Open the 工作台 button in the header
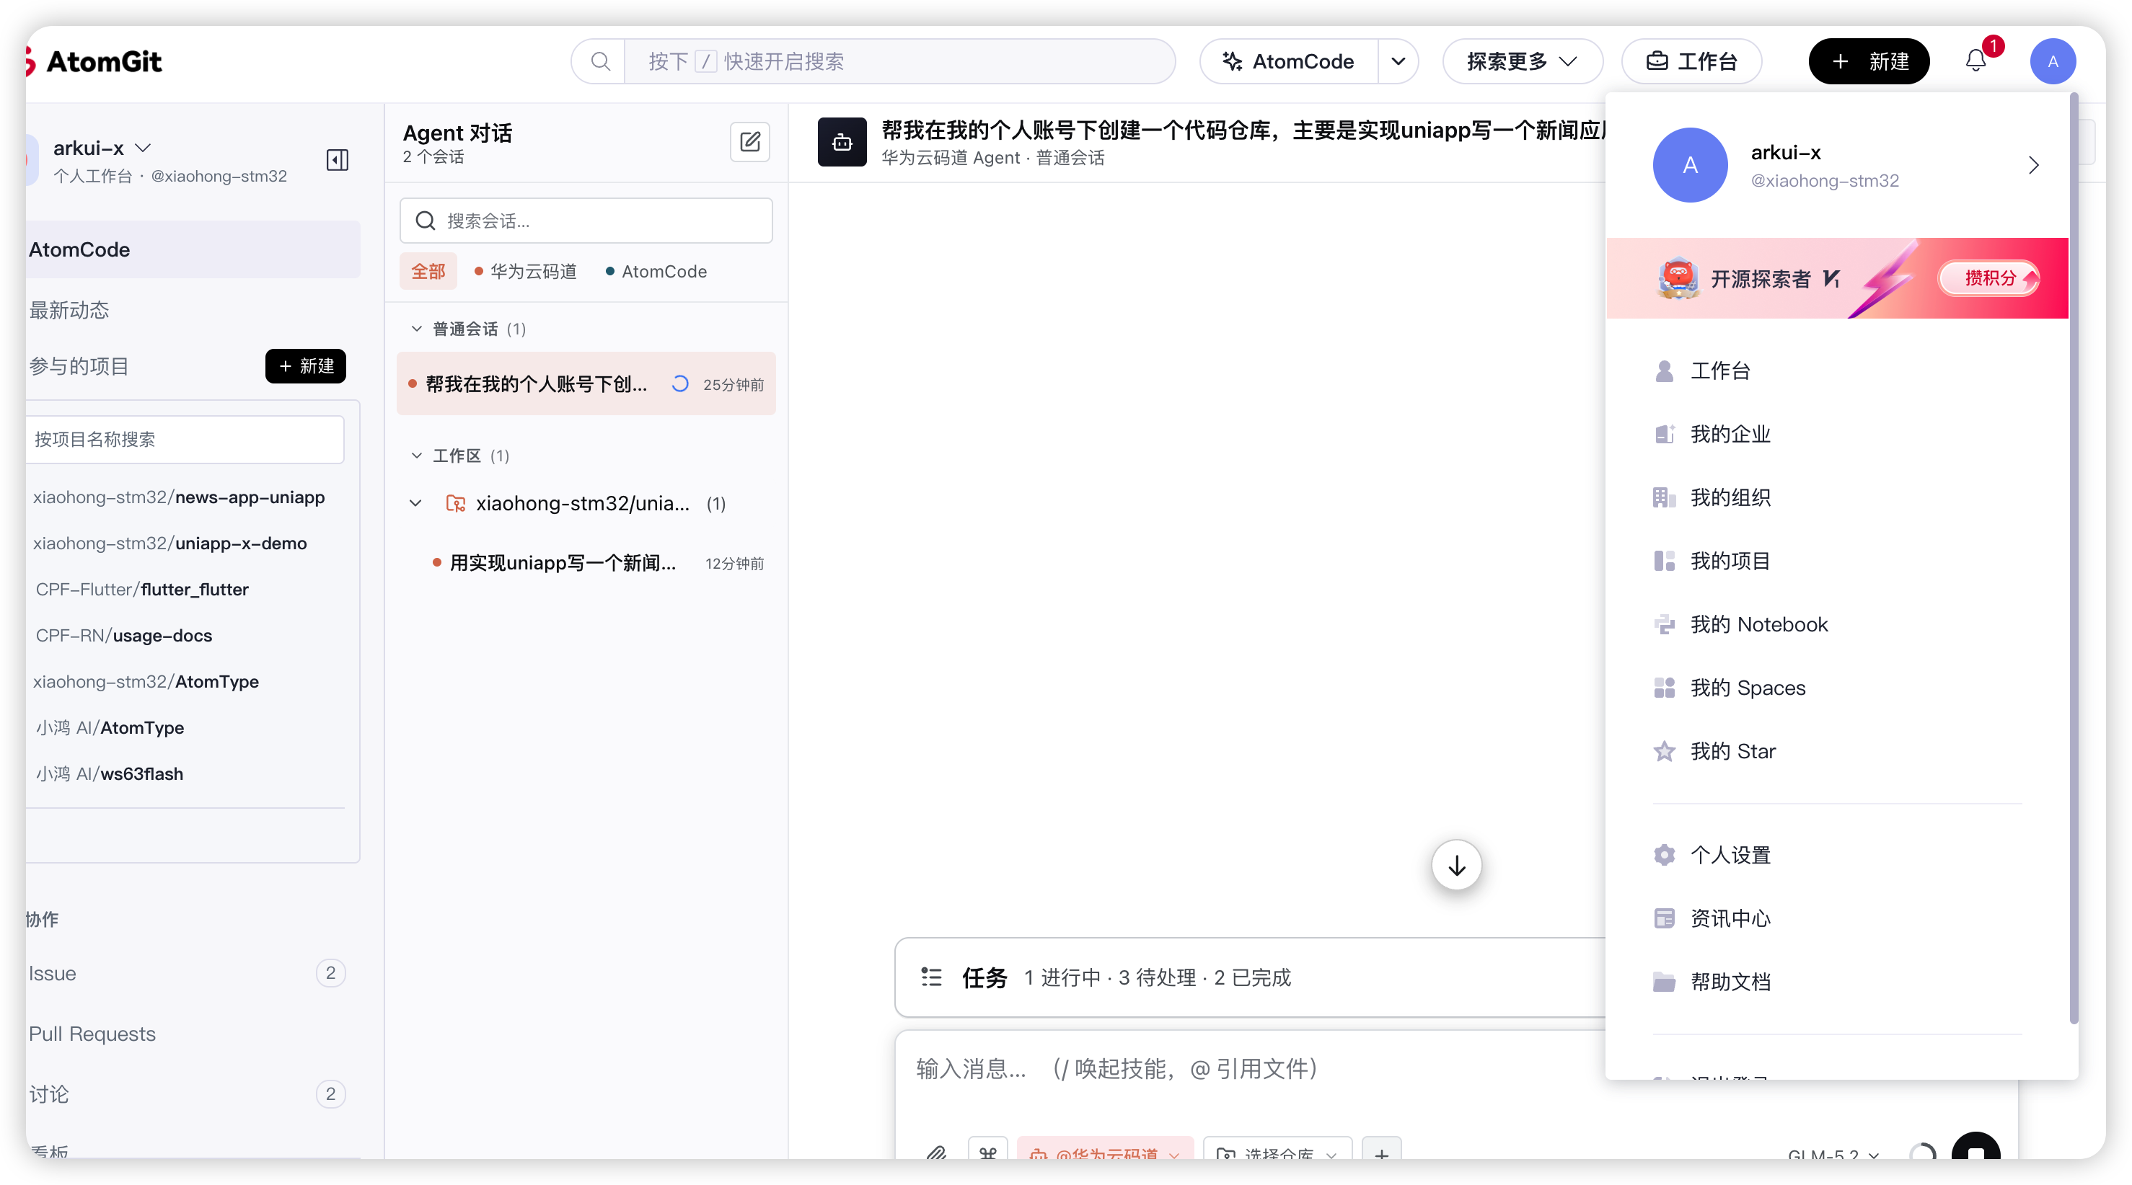2132x1185 pixels. [x=1692, y=61]
